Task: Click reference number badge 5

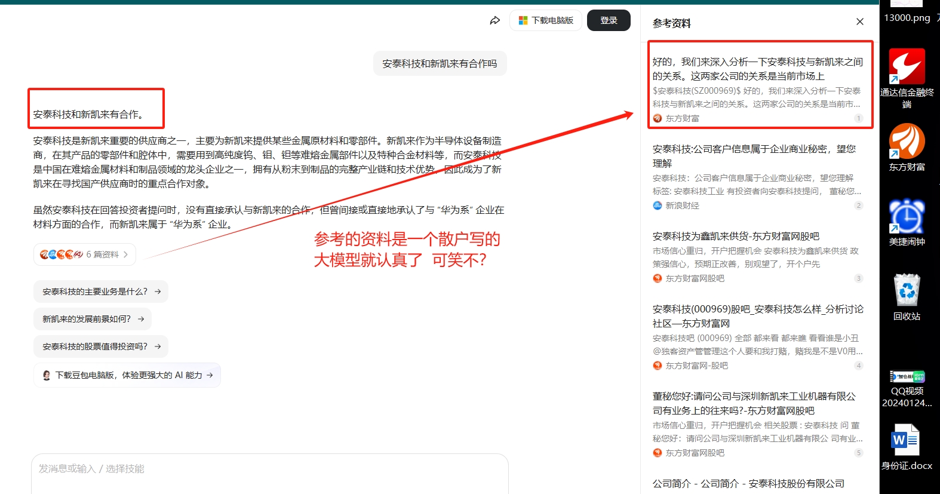Action: [859, 453]
